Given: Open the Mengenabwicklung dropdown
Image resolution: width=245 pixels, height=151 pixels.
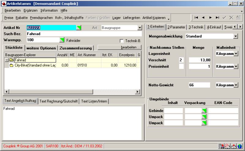Looking at the screenshot, I should [x=236, y=36].
